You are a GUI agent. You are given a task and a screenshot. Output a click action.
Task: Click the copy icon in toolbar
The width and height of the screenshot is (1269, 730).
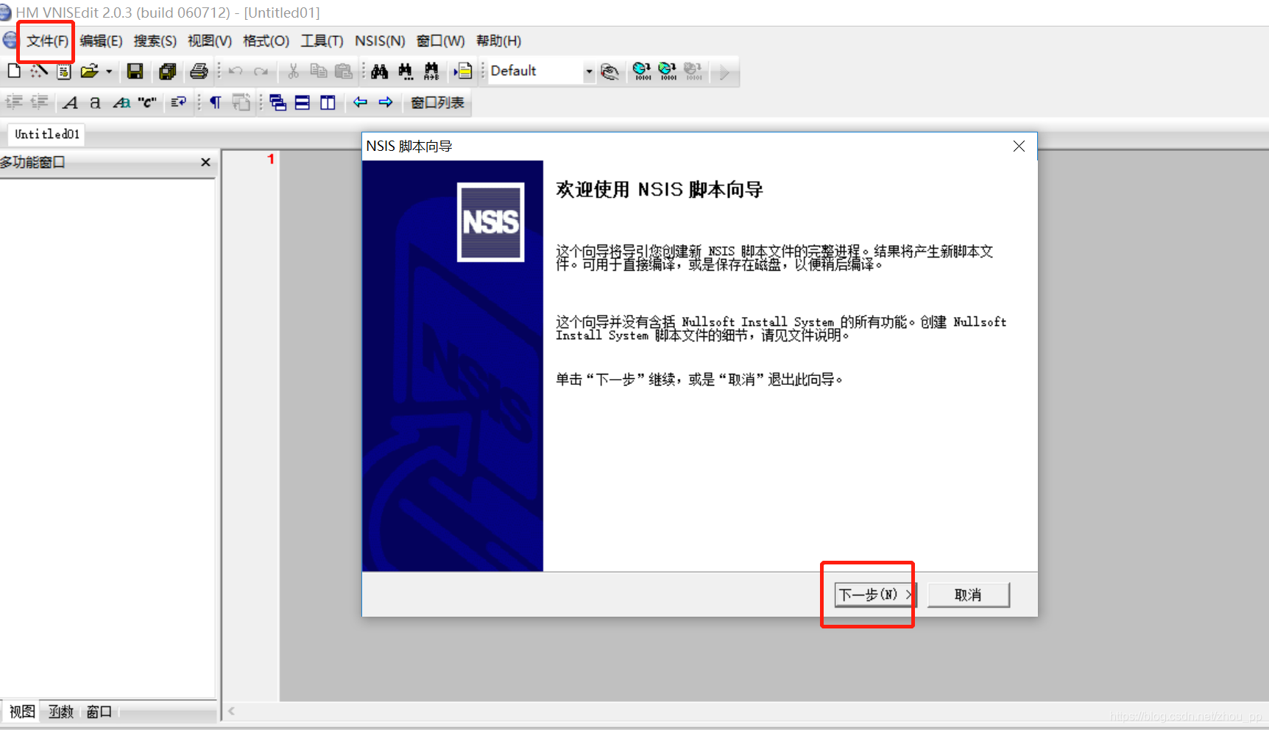coord(318,71)
